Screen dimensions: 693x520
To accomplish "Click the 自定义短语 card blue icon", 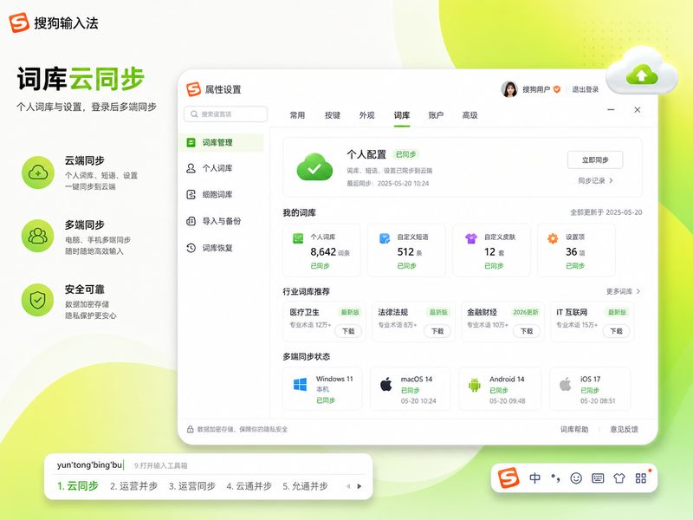I will (x=385, y=238).
